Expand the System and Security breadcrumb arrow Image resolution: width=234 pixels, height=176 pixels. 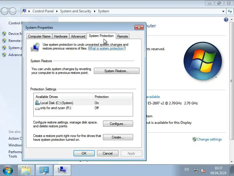pos(94,11)
